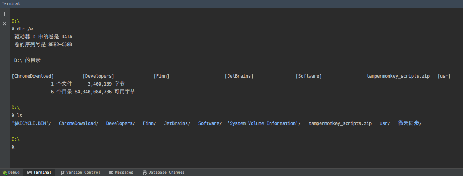Switch to the Messages tool window tab

(x=124, y=173)
